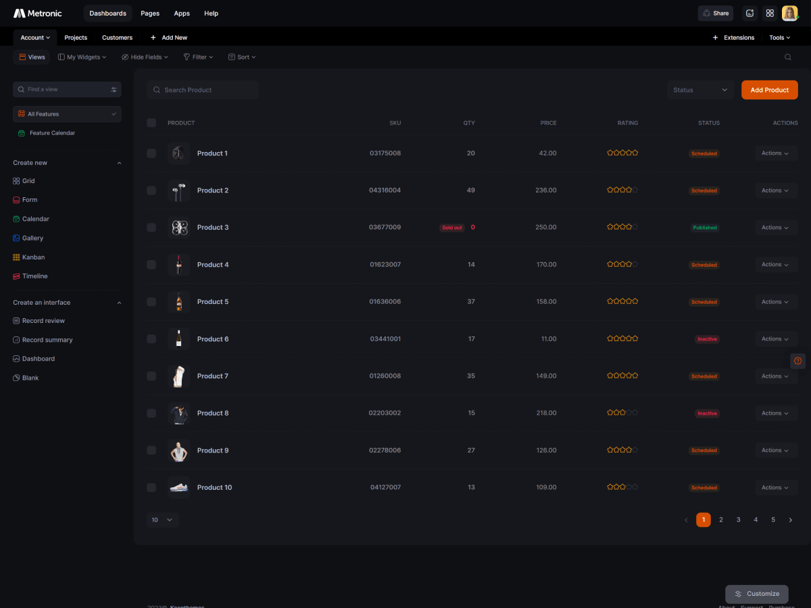Click the chat icon next to Share
Image resolution: width=811 pixels, height=608 pixels.
[x=749, y=14]
